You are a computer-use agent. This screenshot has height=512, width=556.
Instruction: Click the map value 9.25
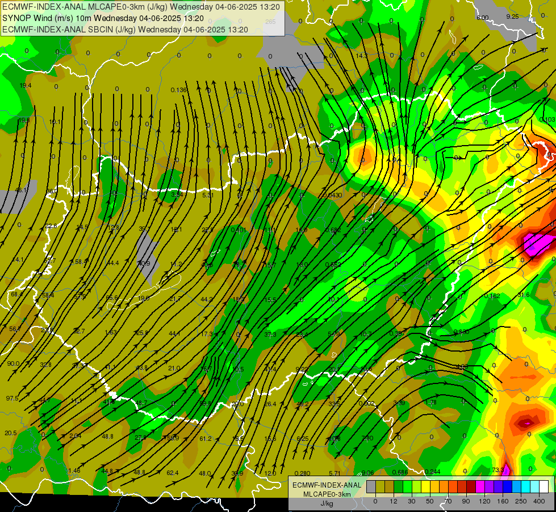pos(512,16)
